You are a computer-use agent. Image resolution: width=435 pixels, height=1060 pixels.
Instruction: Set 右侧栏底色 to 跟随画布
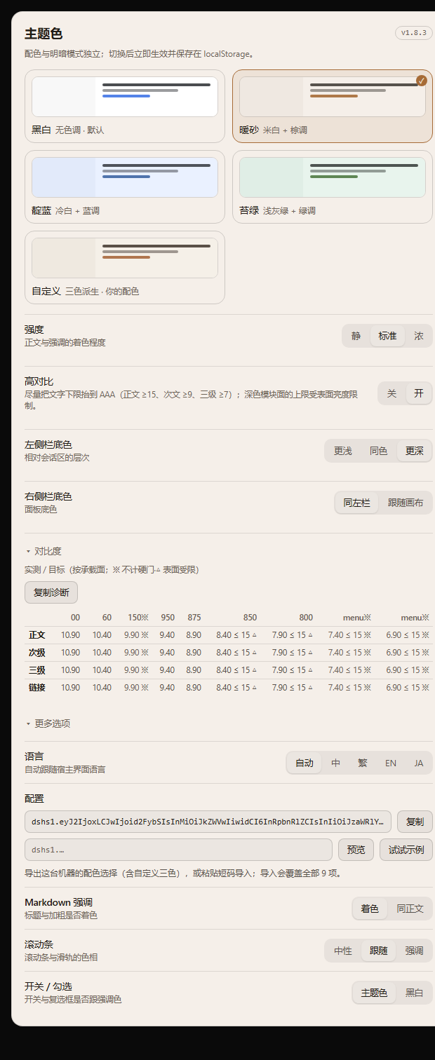pos(406,503)
